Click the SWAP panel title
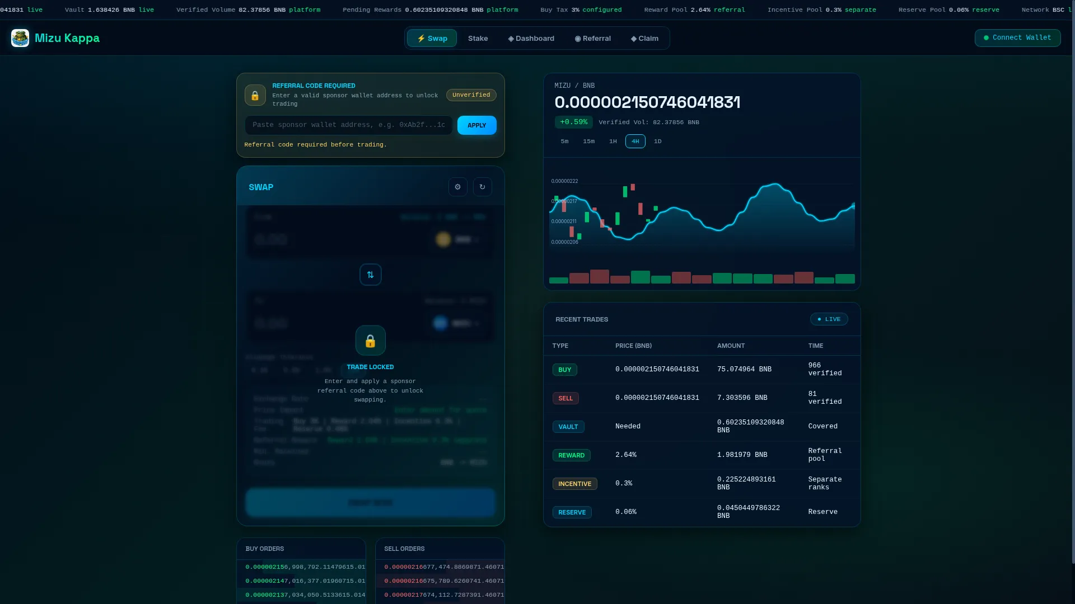1075x604 pixels. coord(261,187)
